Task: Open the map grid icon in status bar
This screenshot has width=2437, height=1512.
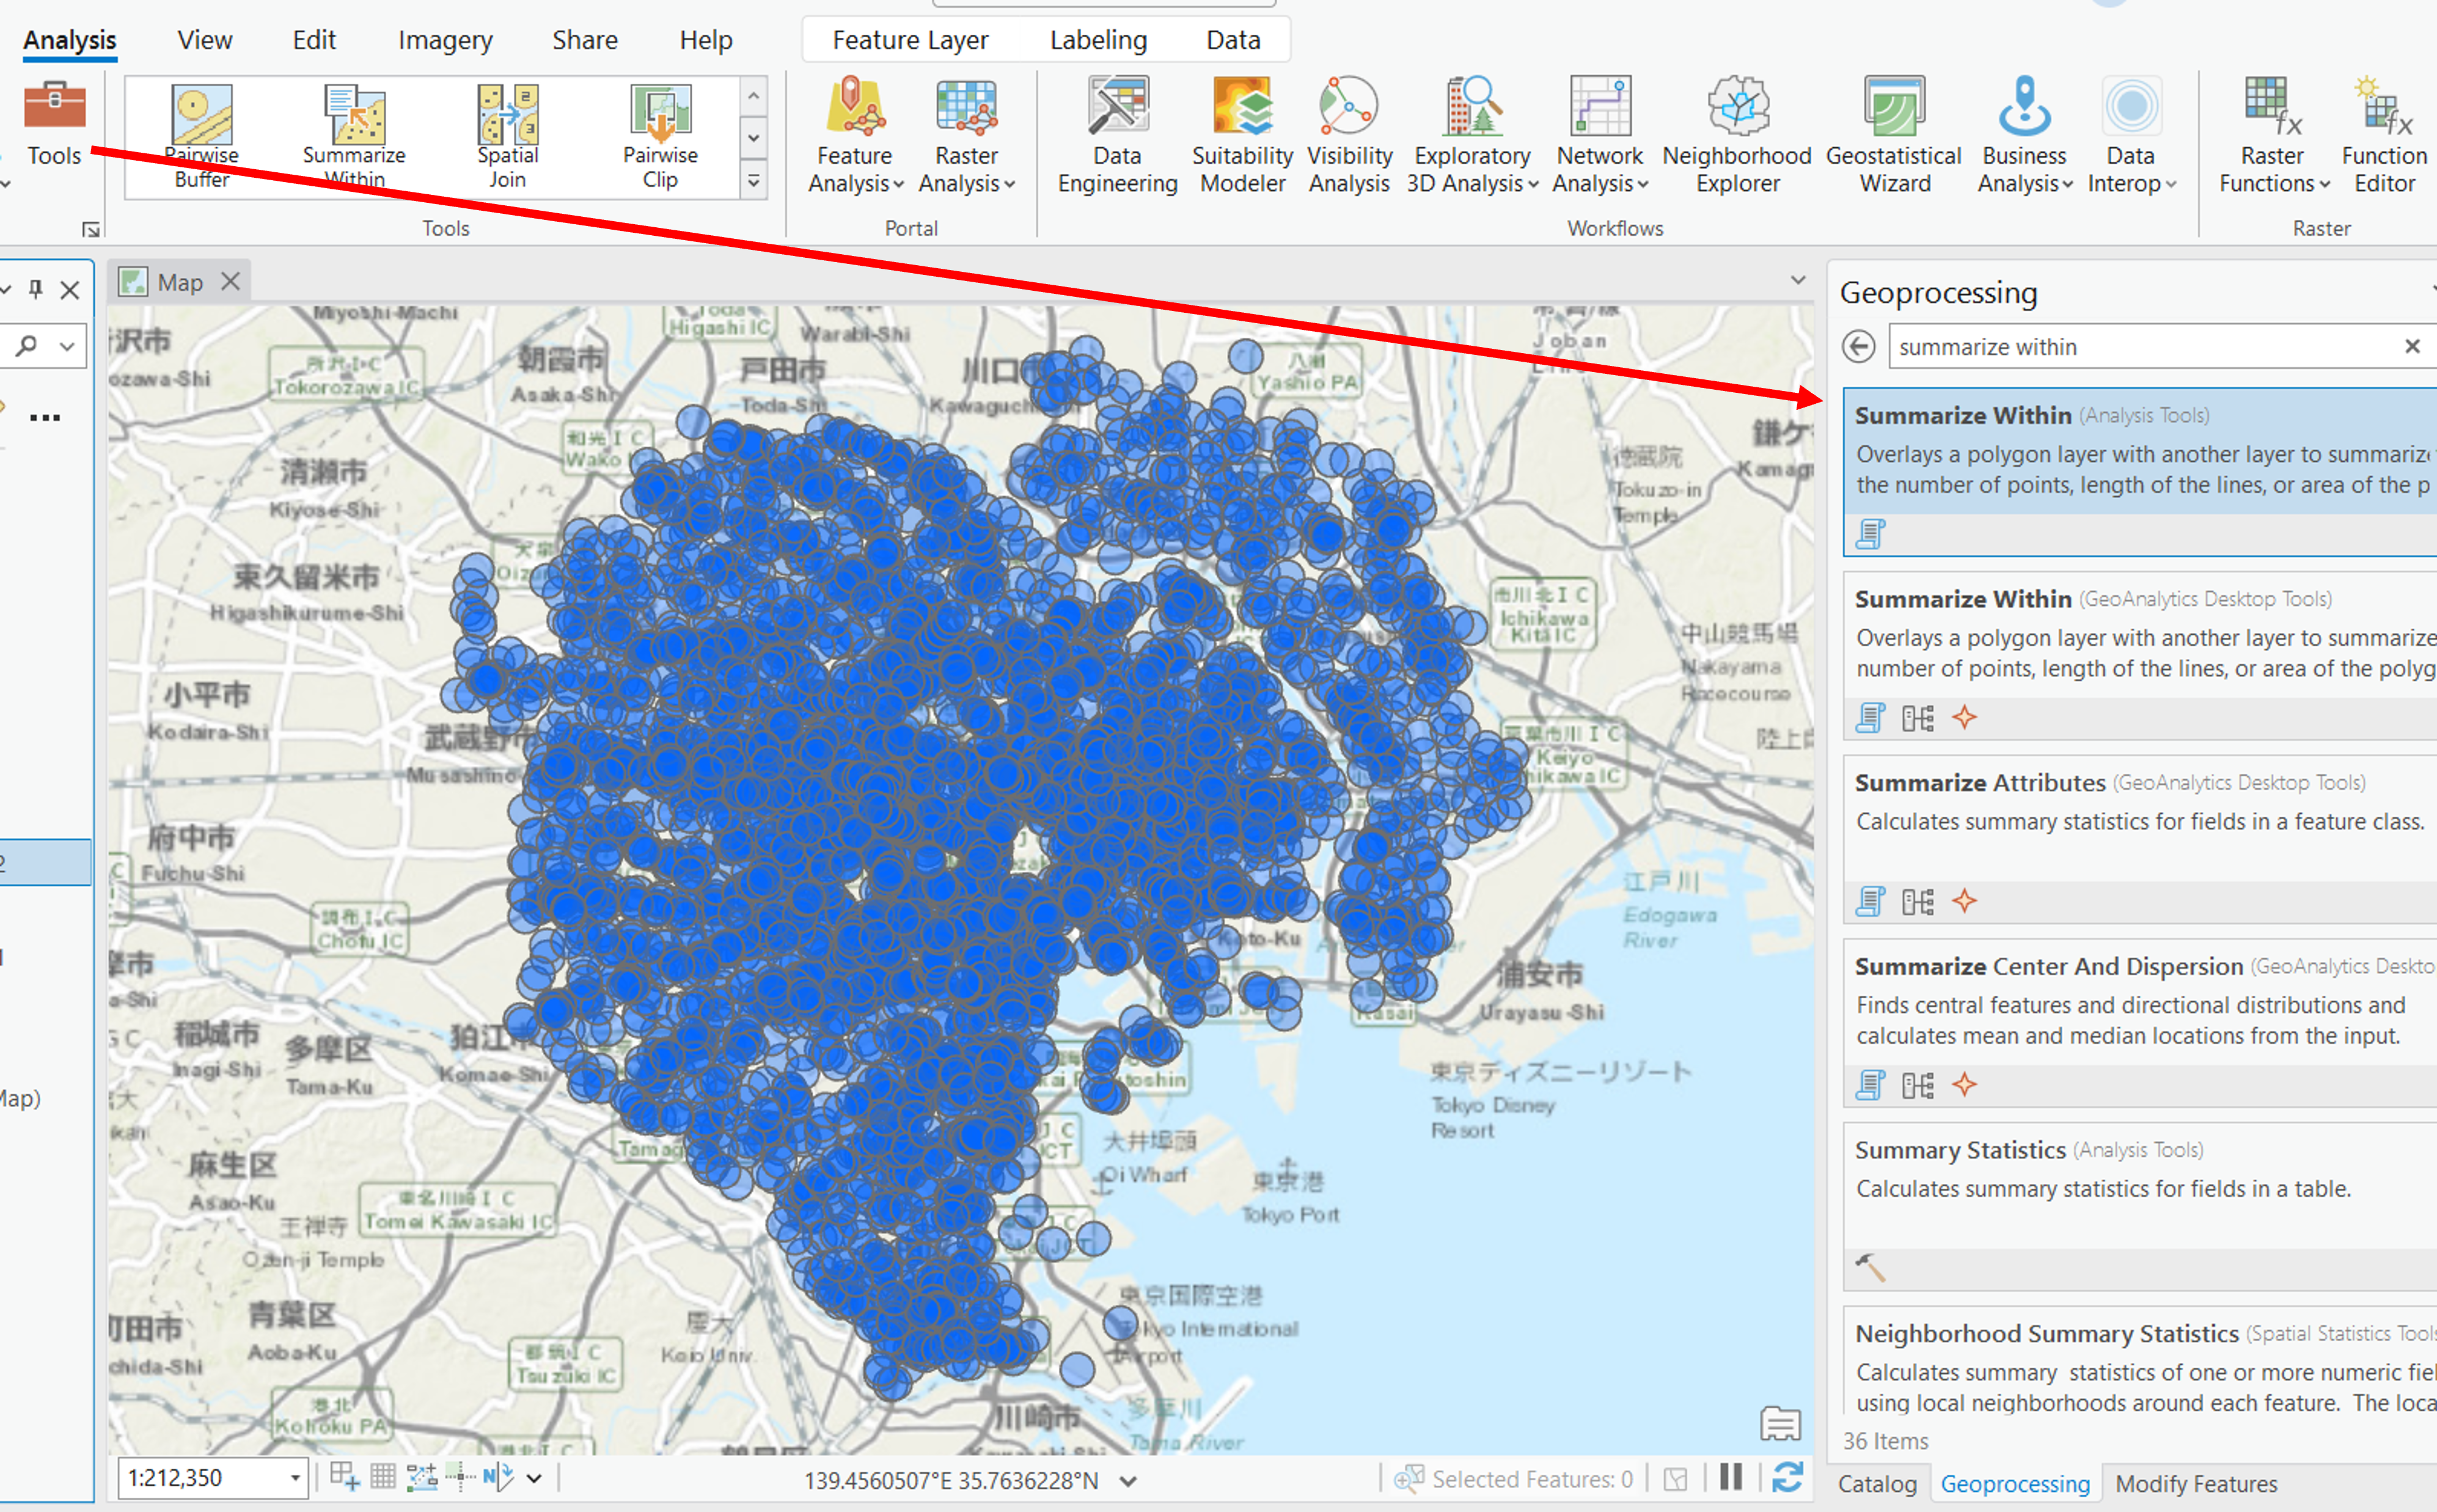Action: pos(383,1476)
